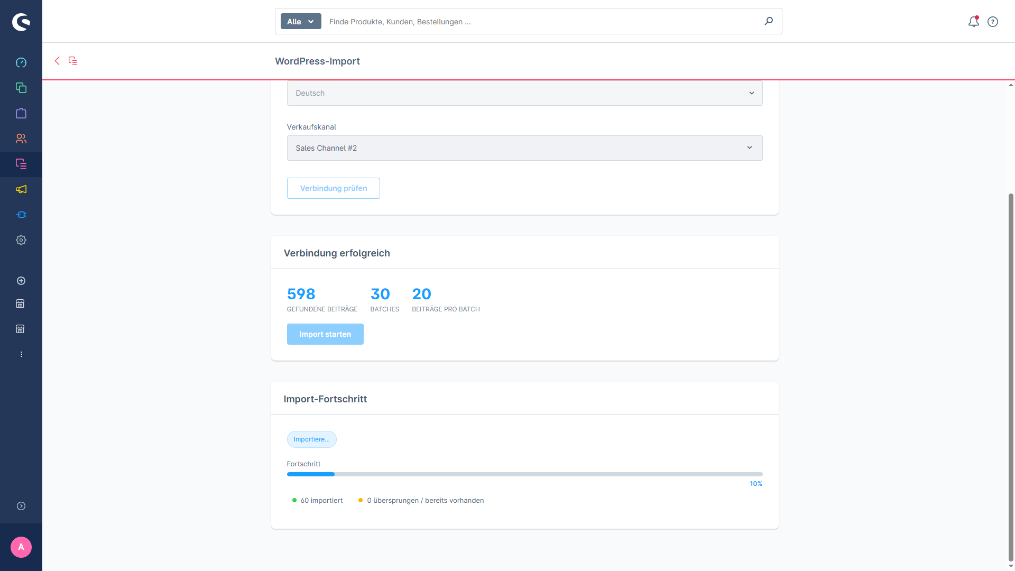Open the Marketing megaphone icon

pos(21,189)
